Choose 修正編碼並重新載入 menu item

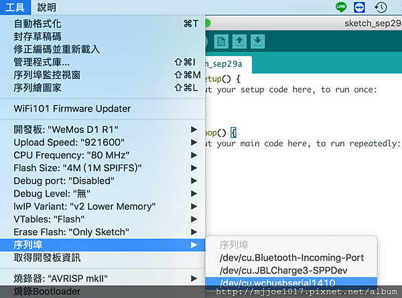(x=103, y=49)
